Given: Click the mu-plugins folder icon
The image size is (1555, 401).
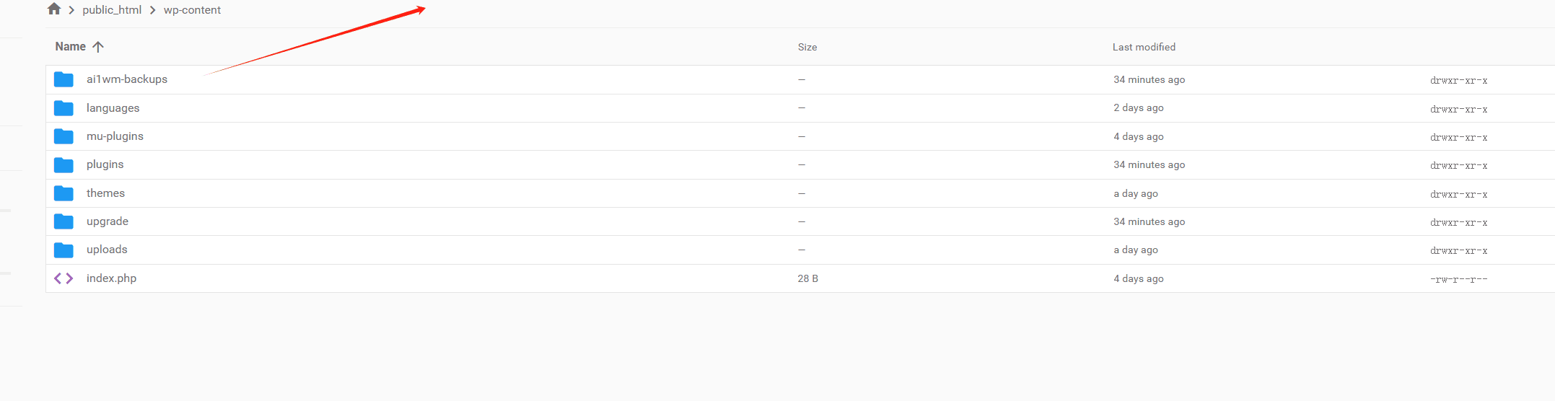Looking at the screenshot, I should click(x=63, y=136).
